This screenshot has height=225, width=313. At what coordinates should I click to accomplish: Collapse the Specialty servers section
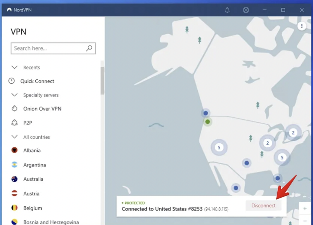[15, 95]
